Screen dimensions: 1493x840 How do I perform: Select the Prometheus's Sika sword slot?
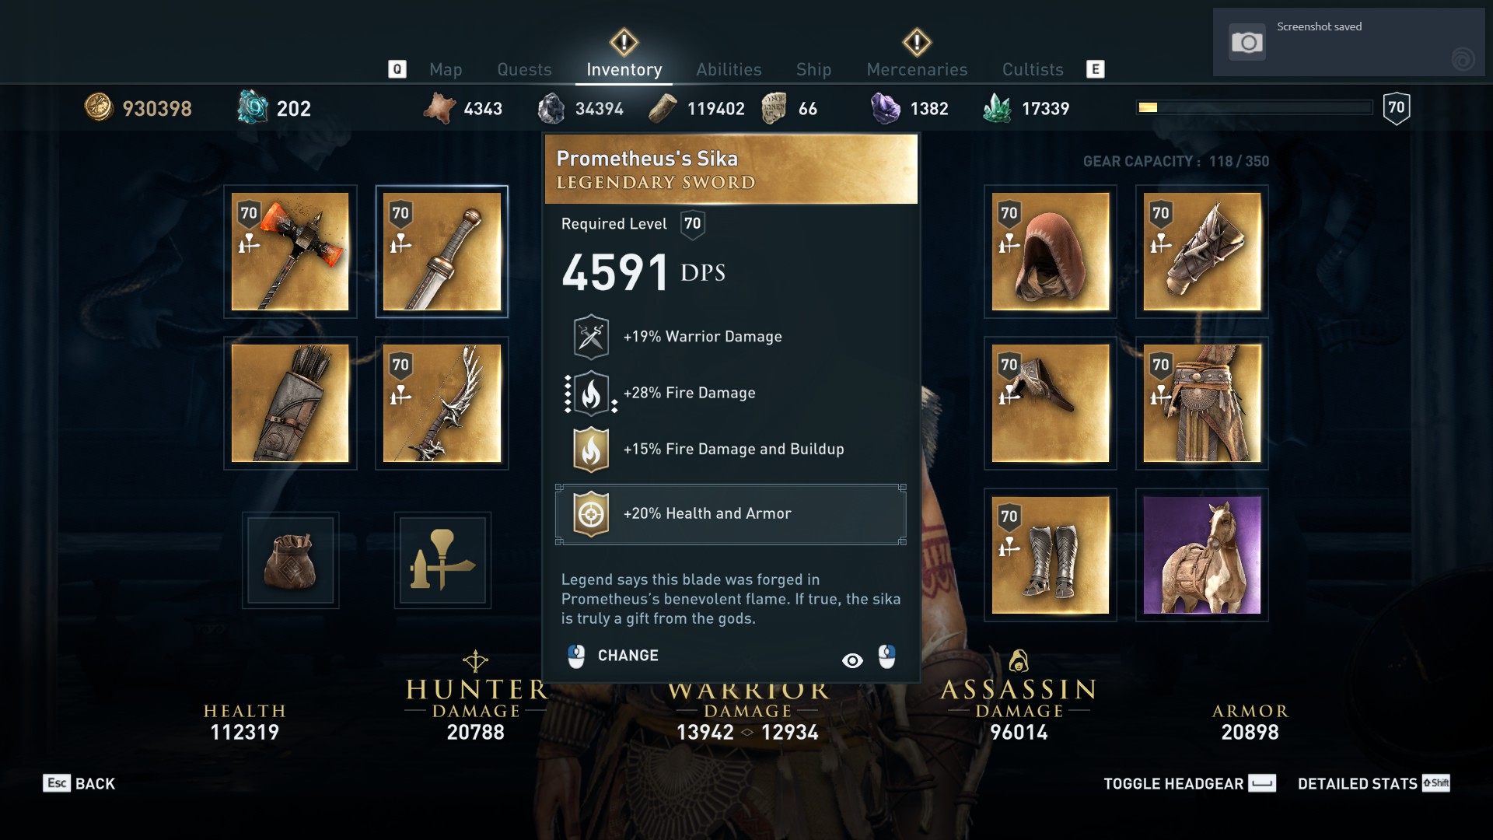tap(442, 251)
